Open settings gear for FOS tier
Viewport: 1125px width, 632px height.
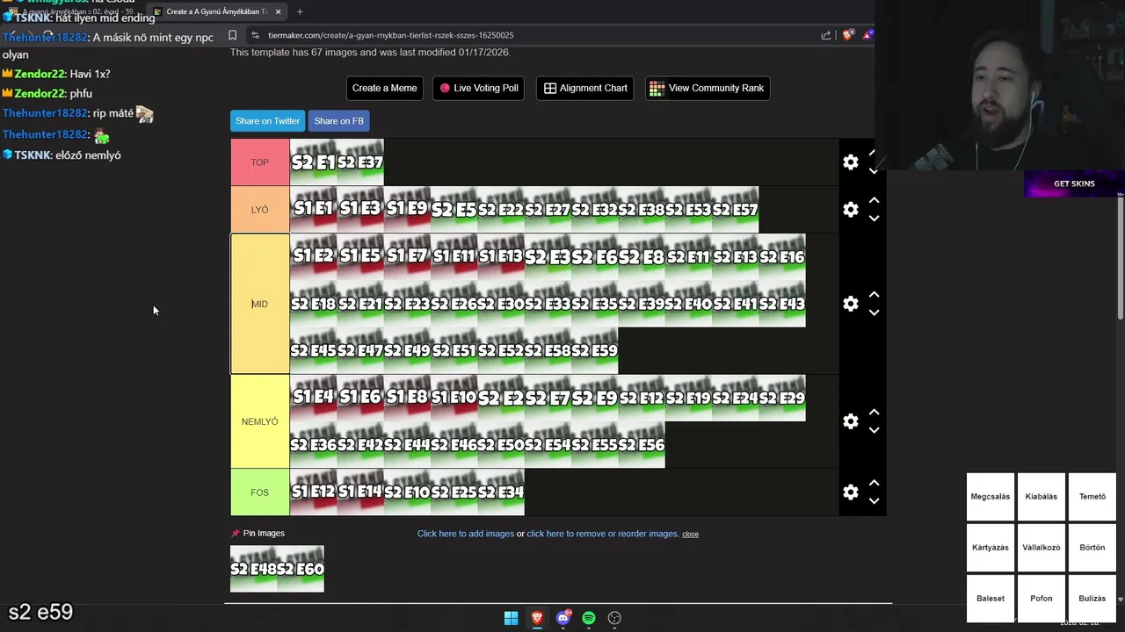[x=850, y=492]
